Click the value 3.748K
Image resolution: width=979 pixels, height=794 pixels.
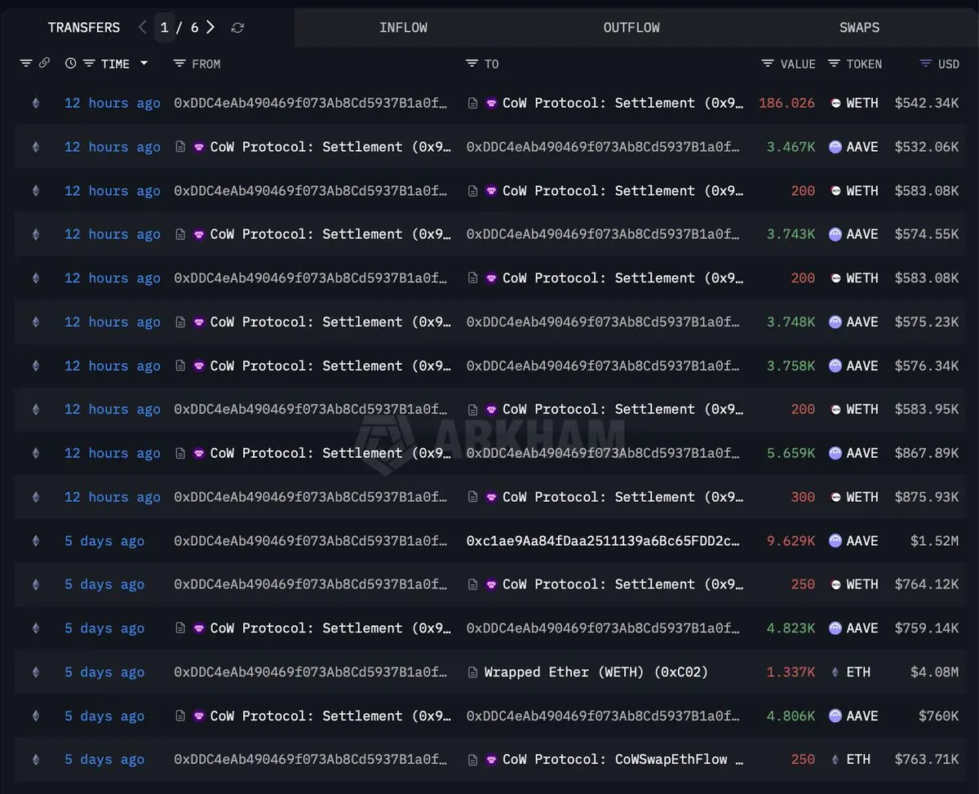tap(791, 322)
